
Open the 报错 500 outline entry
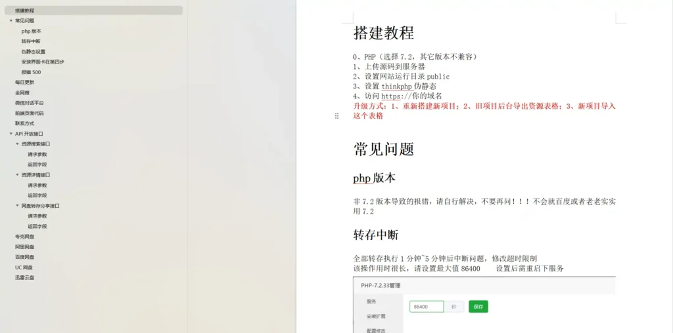click(x=31, y=72)
